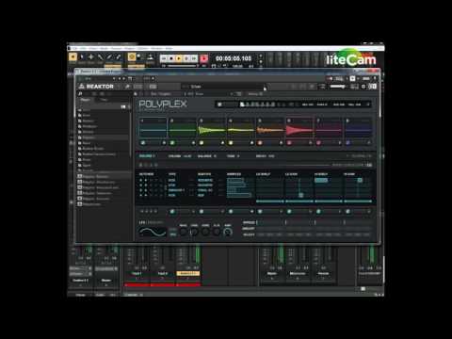Click the 00:00:05.105 time display

(234, 58)
